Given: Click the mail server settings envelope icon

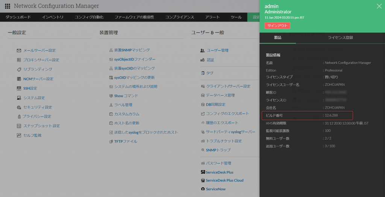Looking at the screenshot, I should click(19, 50).
